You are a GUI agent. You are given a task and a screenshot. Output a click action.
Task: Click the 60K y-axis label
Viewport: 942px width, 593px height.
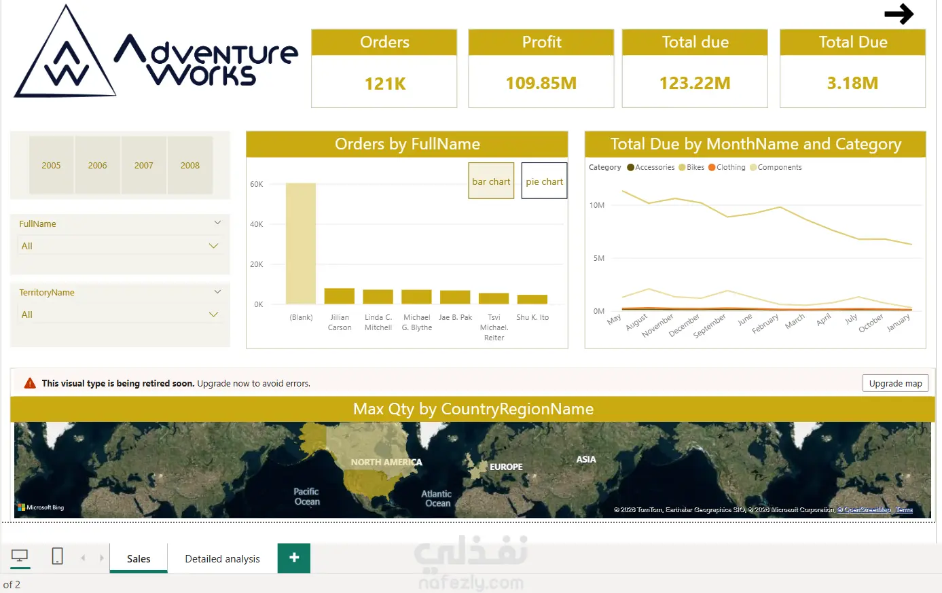pos(257,184)
